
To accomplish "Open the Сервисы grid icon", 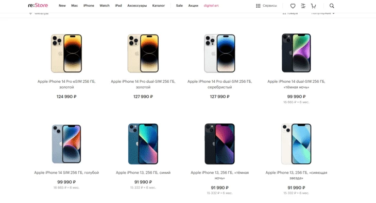I will point(258,6).
